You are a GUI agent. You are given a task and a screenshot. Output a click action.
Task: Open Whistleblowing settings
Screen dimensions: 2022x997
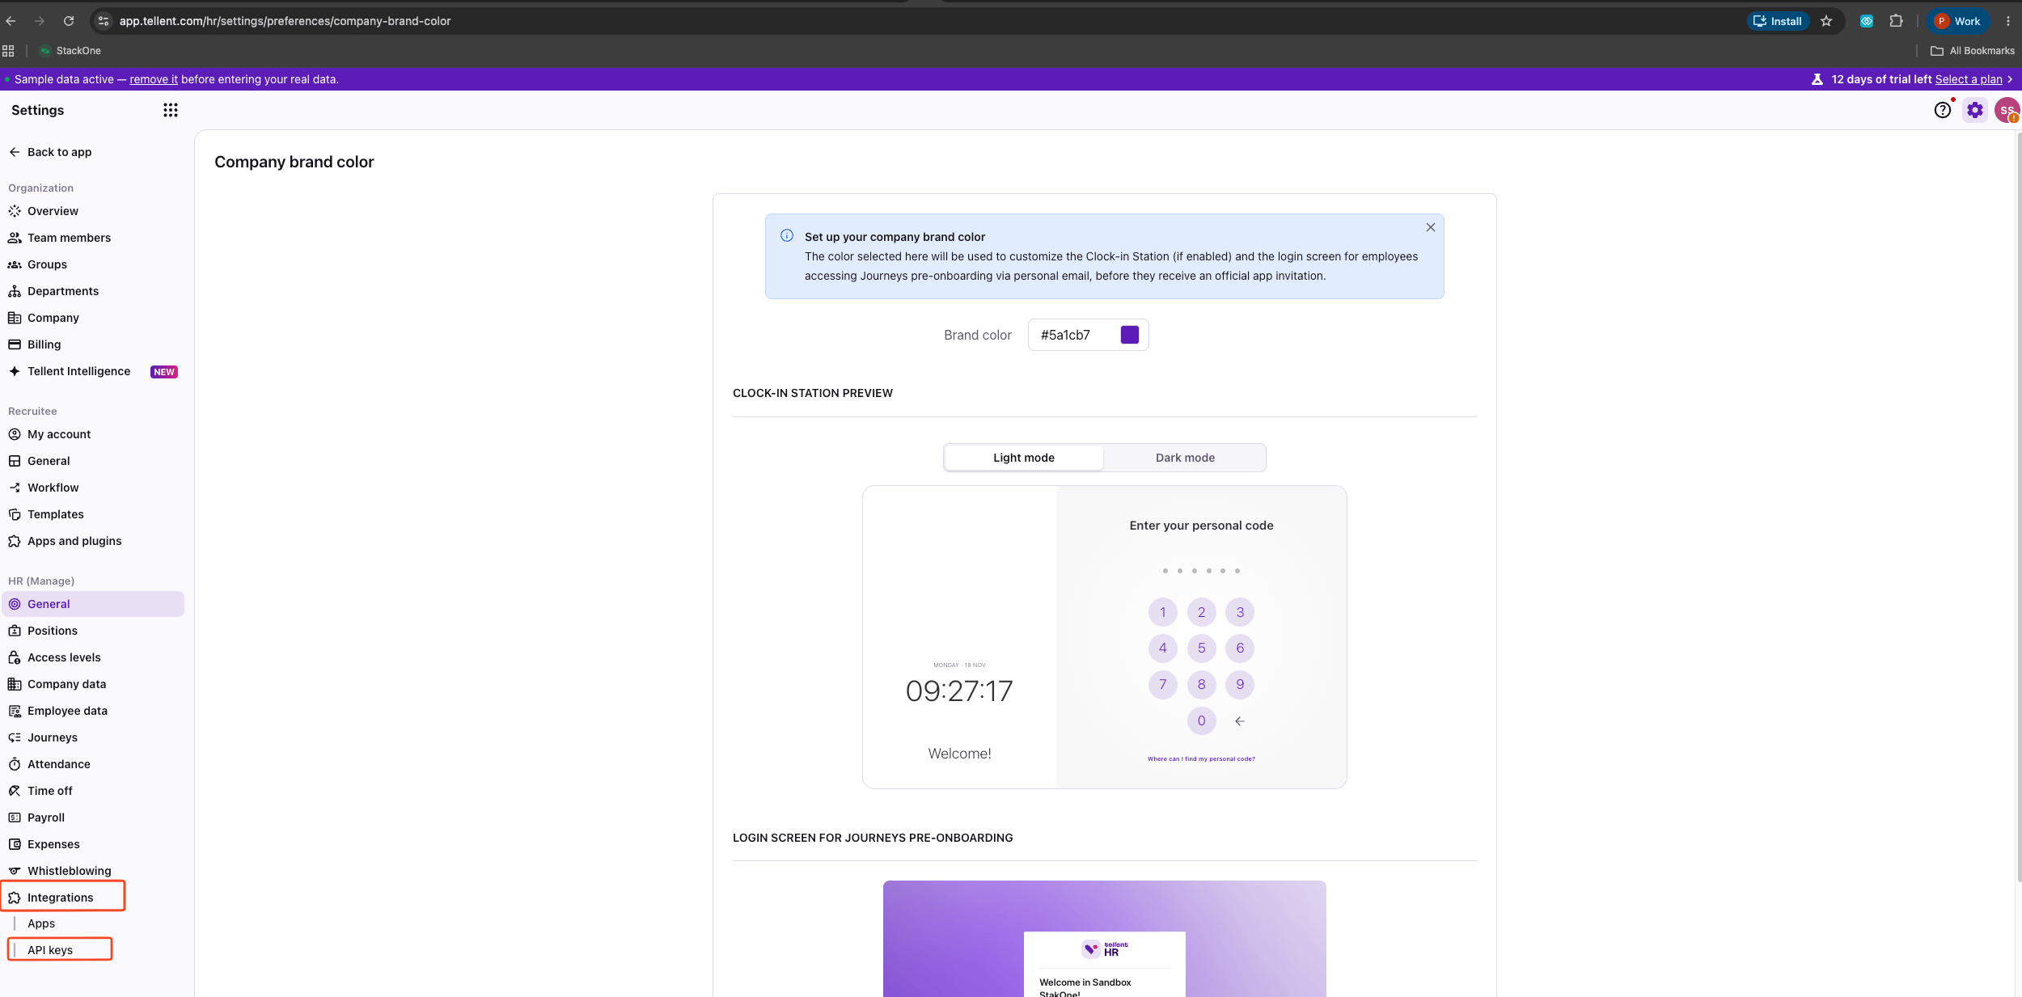[93, 871]
